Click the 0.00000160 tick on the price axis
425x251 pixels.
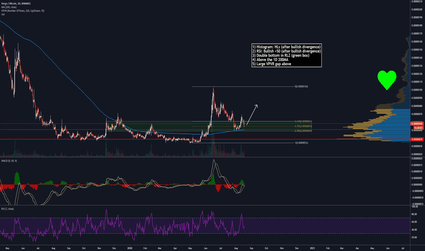pos(417,42)
